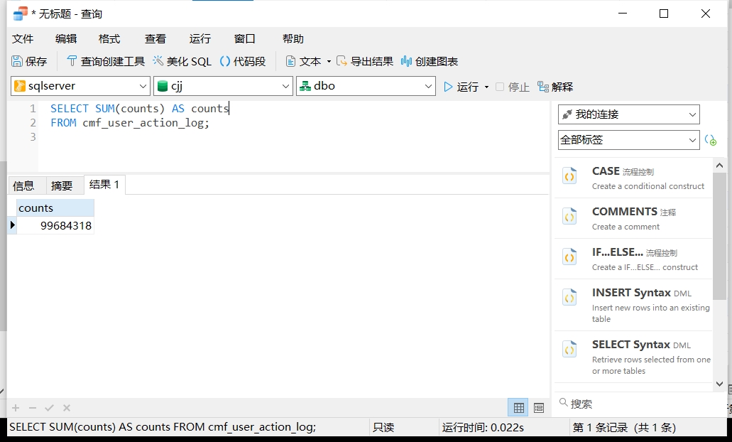The height and width of the screenshot is (442, 732).
Task: Run the query with the 运行 button
Action: (461, 87)
